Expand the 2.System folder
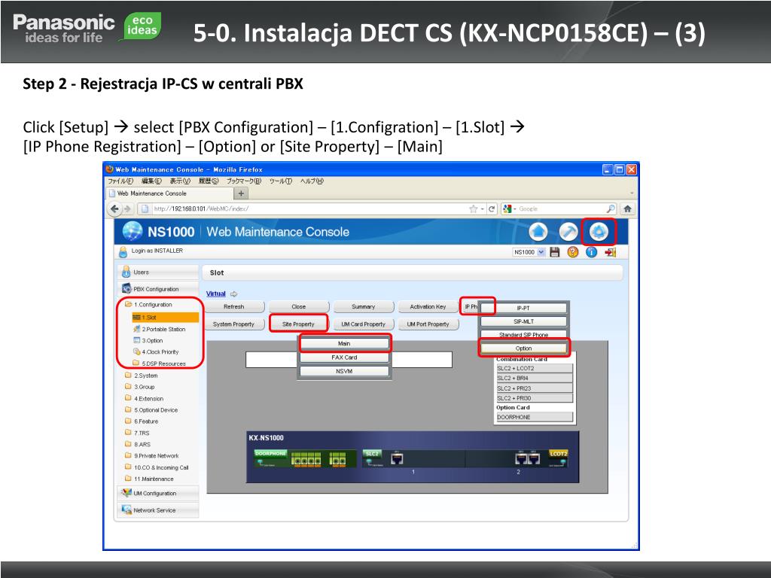 click(142, 376)
